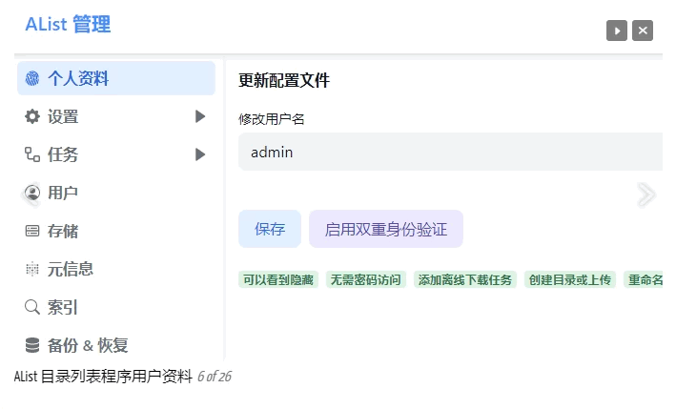Click the user avatar icon next to 用户
676x409 pixels.
click(x=32, y=193)
